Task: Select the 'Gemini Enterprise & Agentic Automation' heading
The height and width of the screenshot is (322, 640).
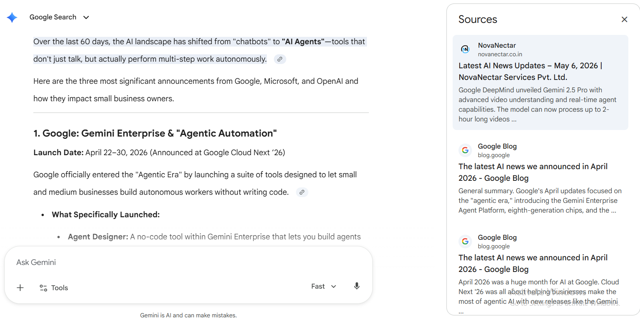Action: pyautogui.click(x=155, y=133)
